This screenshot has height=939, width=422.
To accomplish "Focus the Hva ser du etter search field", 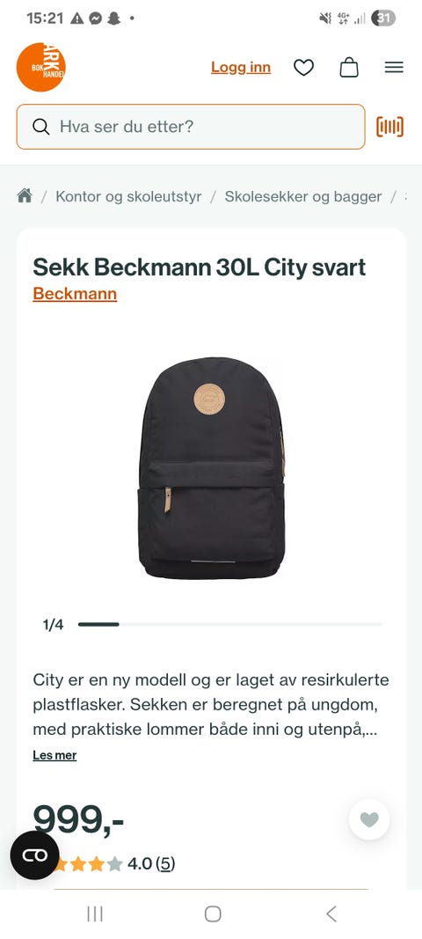I will pyautogui.click(x=191, y=127).
